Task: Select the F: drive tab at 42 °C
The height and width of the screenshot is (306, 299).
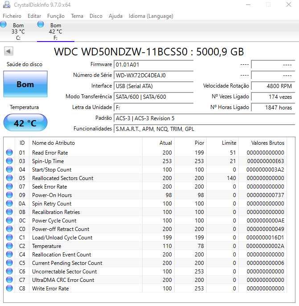Action: click(56, 31)
